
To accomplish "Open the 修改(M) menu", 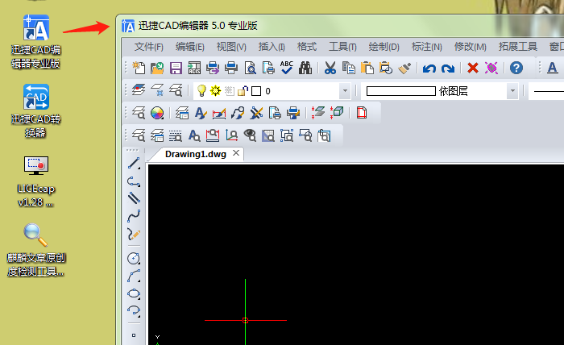I will (x=470, y=47).
